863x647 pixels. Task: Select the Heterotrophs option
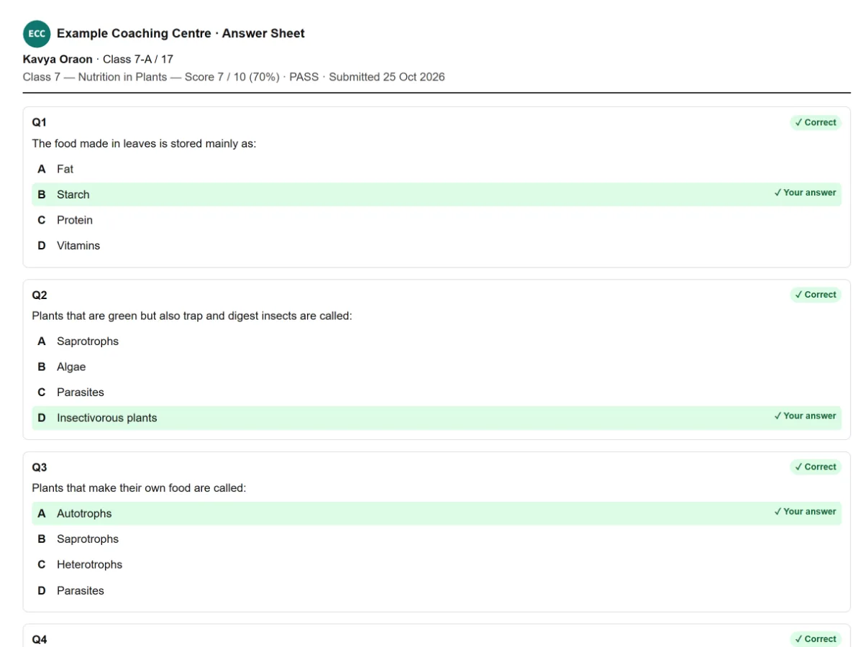coord(437,564)
